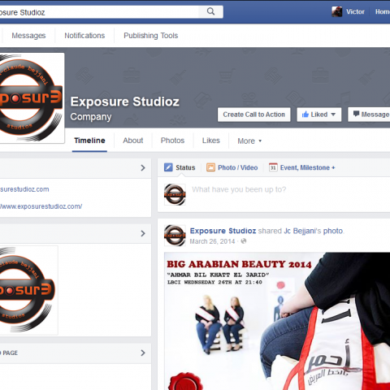The height and width of the screenshot is (390, 390).
Task: Expand the More tab dropdown
Action: (x=249, y=141)
